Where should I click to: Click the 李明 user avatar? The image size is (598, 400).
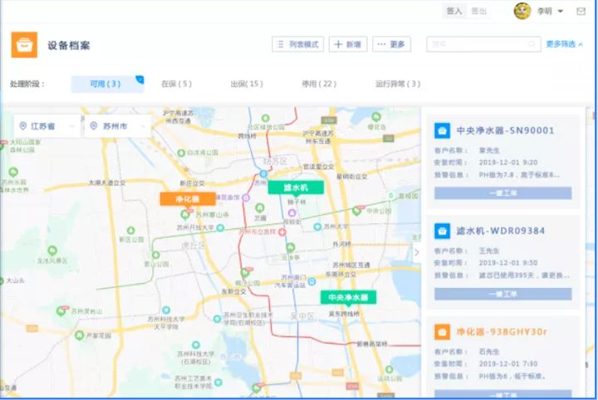[522, 11]
